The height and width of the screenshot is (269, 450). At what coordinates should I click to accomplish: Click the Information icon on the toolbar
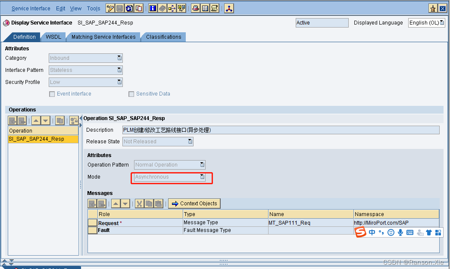153,8
